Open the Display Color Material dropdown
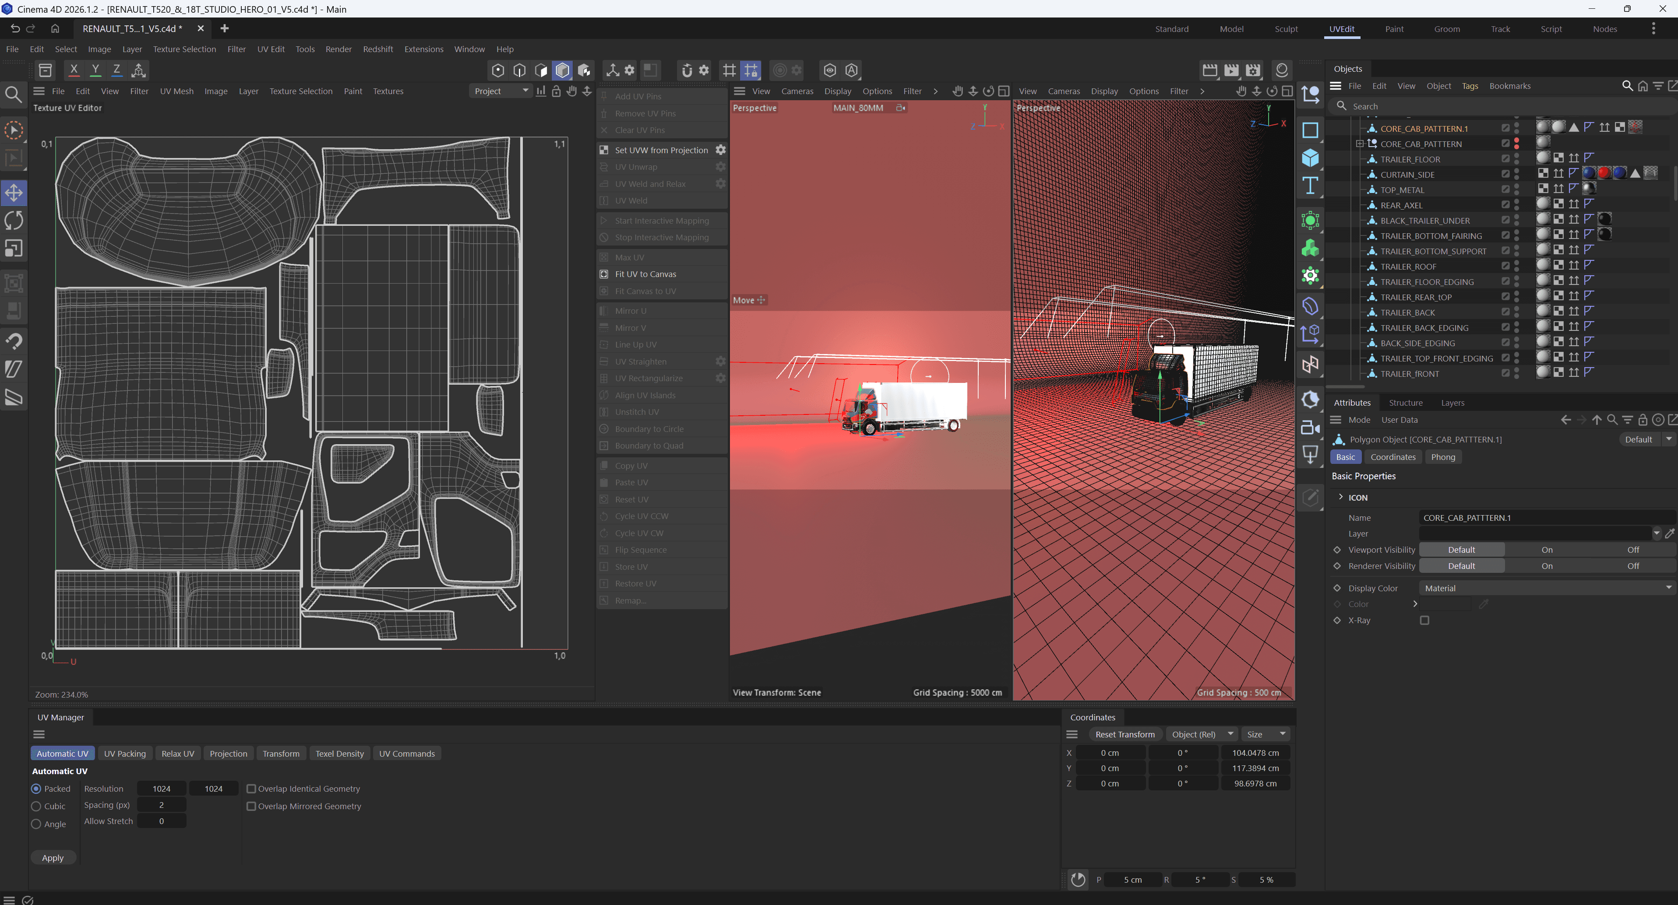1678x905 pixels. click(1546, 588)
